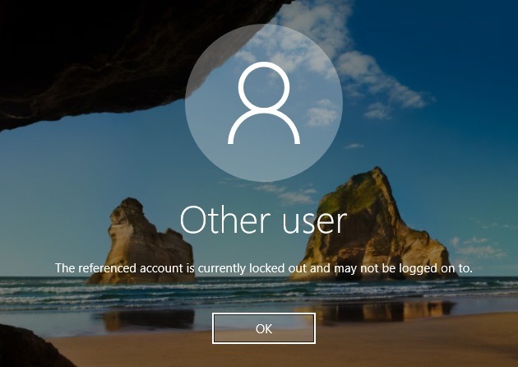518x367 pixels.
Task: Click the account locked out message
Action: click(264, 268)
